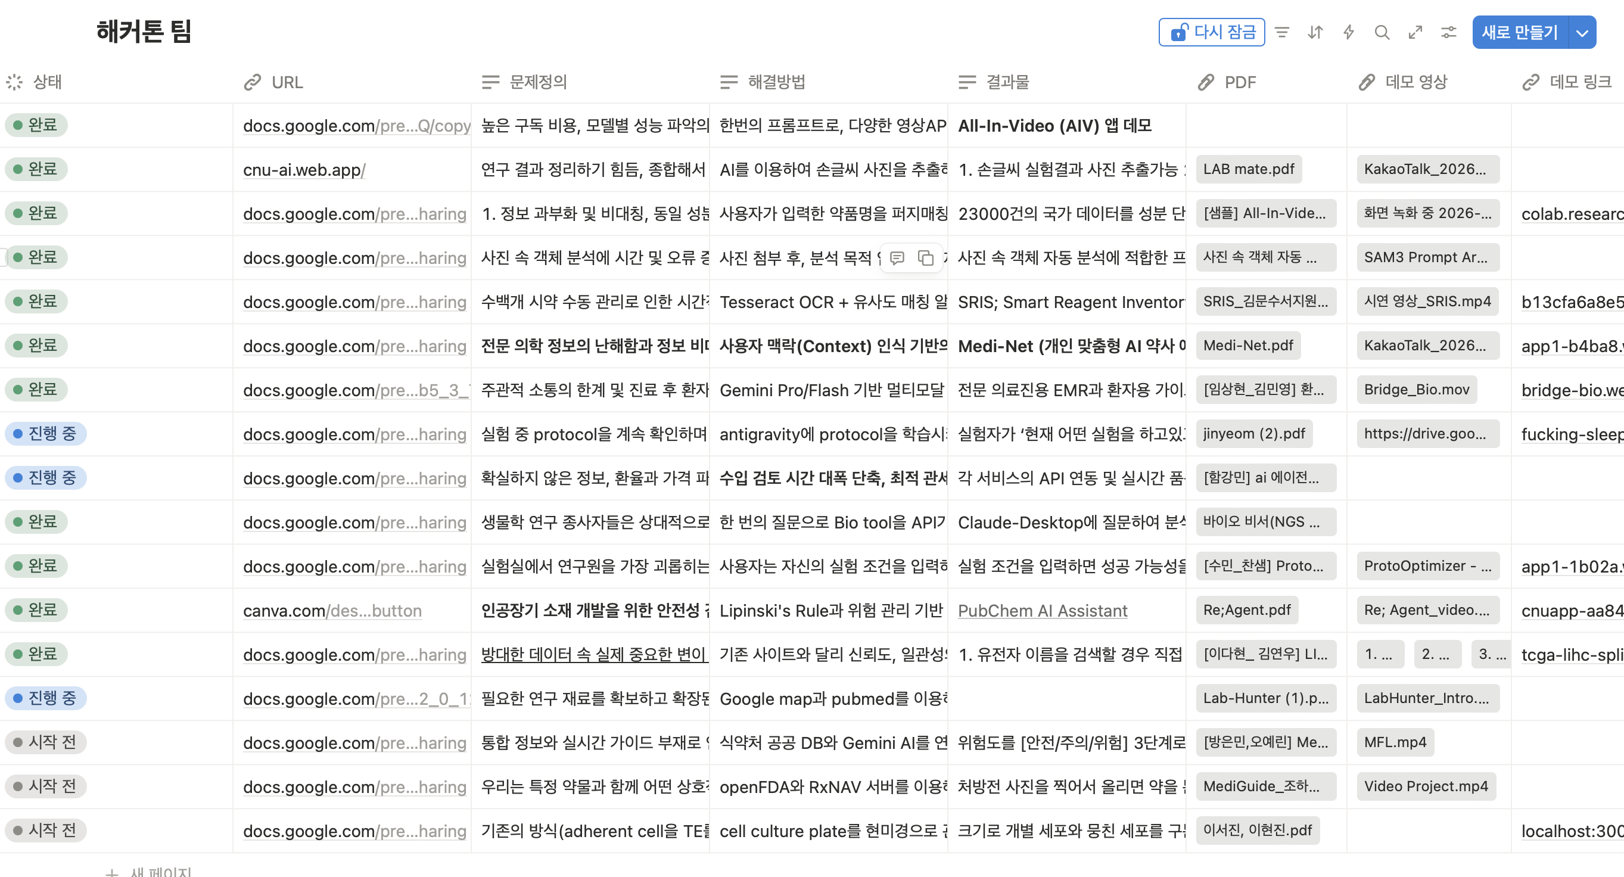Viewport: 1624px width, 877px height.
Task: Open the 문제정의 column header menu
Action: 538,82
